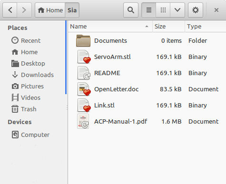Go forward with the right arrow button
226x184 pixels.
click(x=24, y=10)
